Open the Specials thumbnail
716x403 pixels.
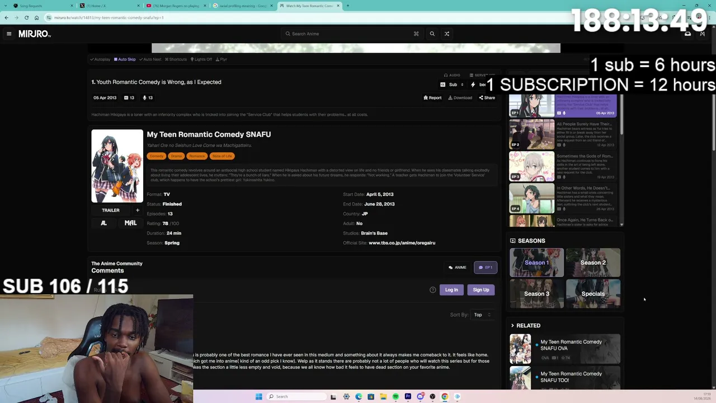point(593,294)
